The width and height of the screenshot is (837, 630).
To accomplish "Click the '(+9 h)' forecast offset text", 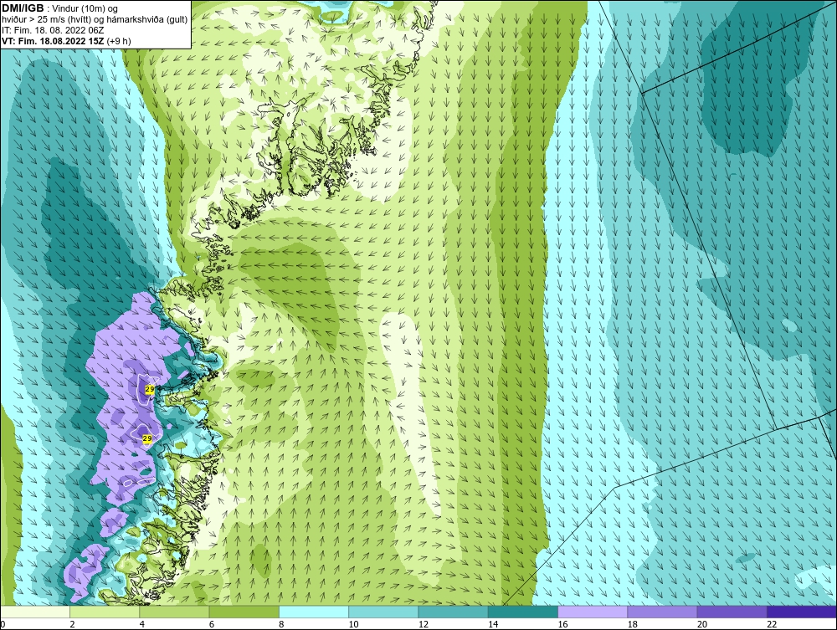I will point(119,41).
